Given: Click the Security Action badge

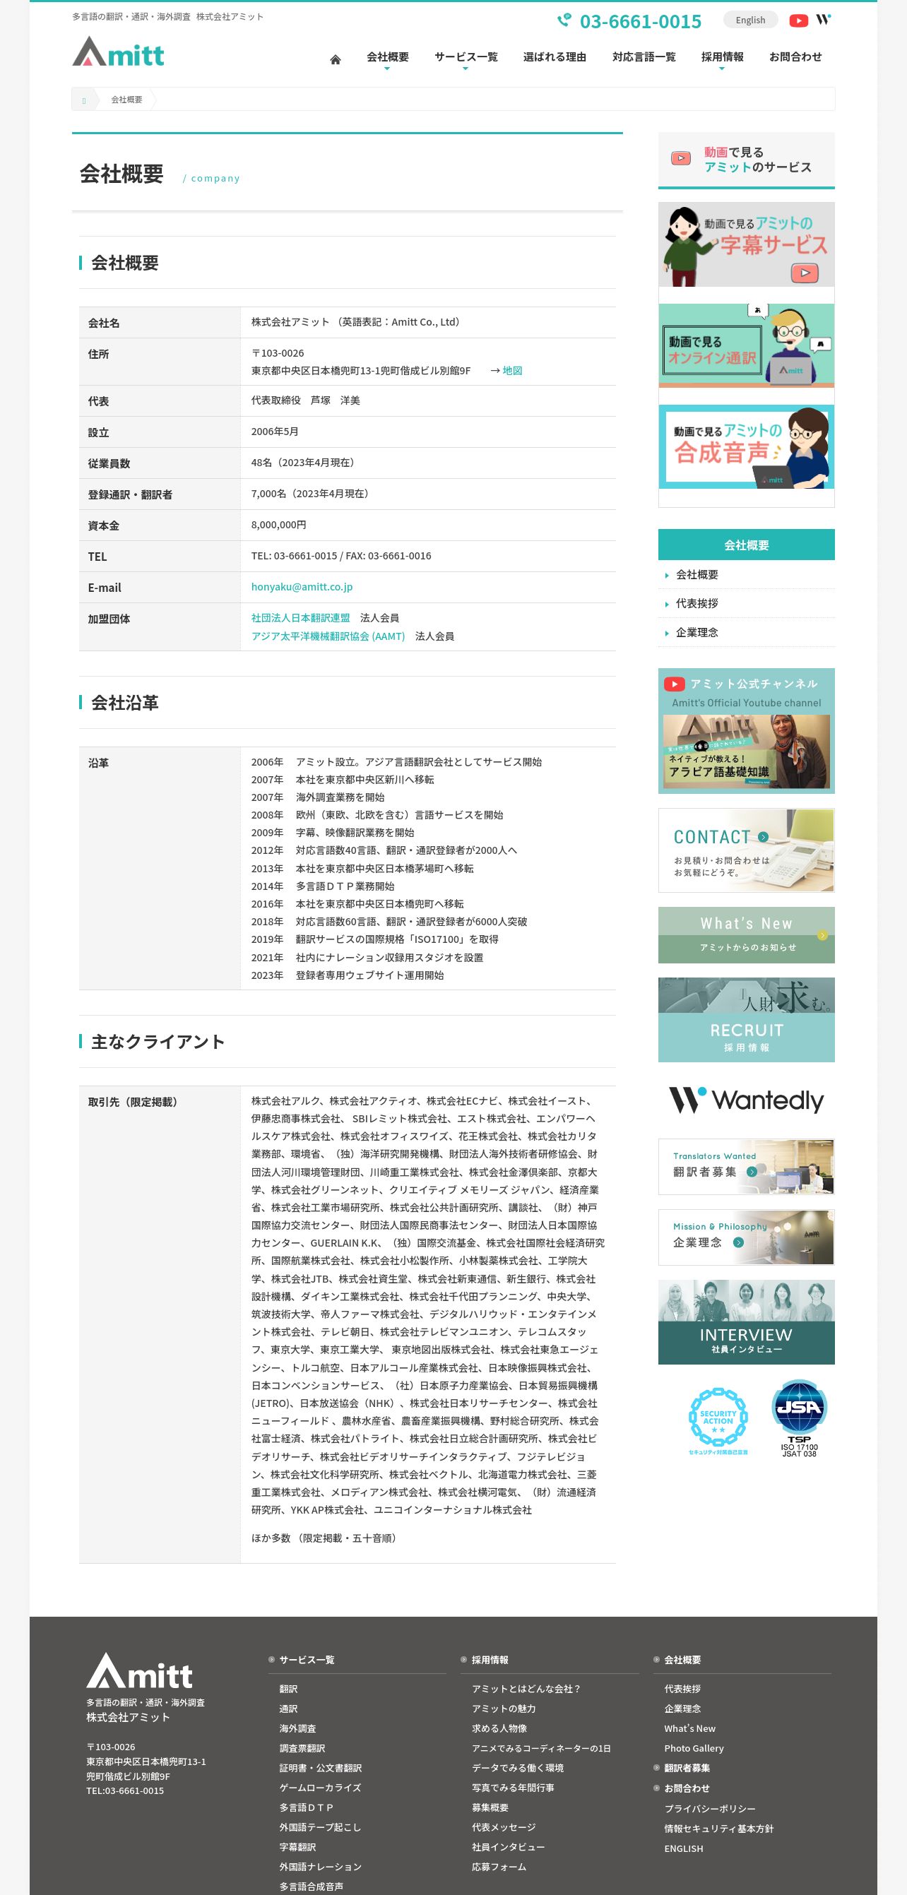Looking at the screenshot, I should point(718,1420).
